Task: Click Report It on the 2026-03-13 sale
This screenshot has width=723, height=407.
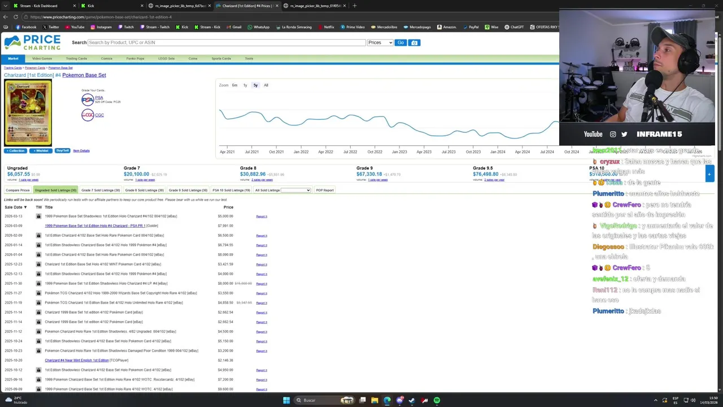Action: pyautogui.click(x=262, y=217)
